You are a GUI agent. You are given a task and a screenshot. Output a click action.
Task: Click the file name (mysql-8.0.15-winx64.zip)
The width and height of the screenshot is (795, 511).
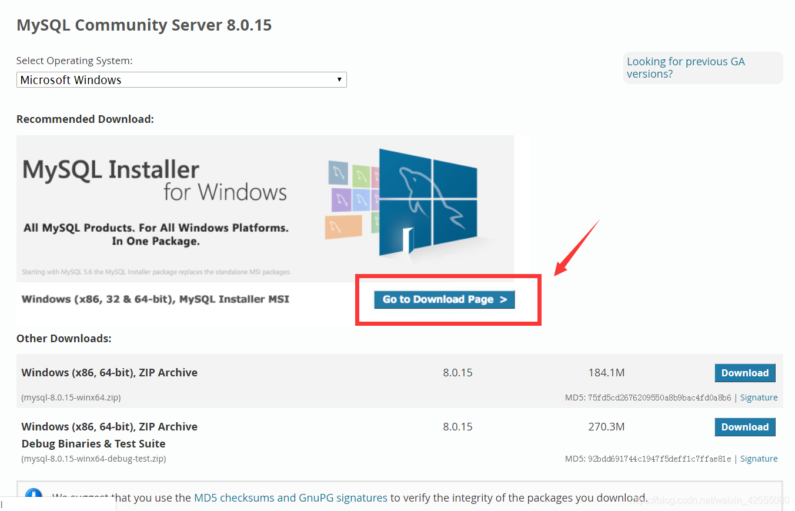click(71, 398)
